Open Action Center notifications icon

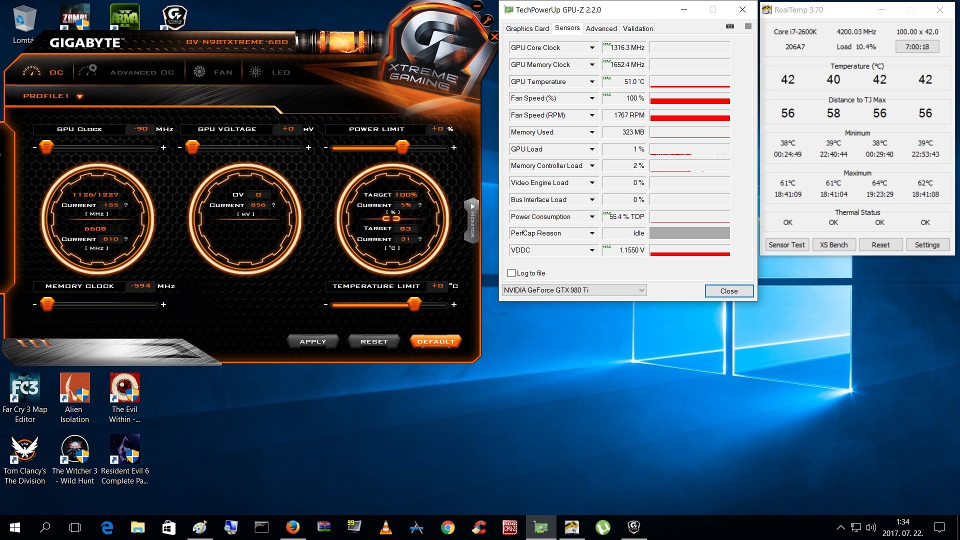[939, 527]
